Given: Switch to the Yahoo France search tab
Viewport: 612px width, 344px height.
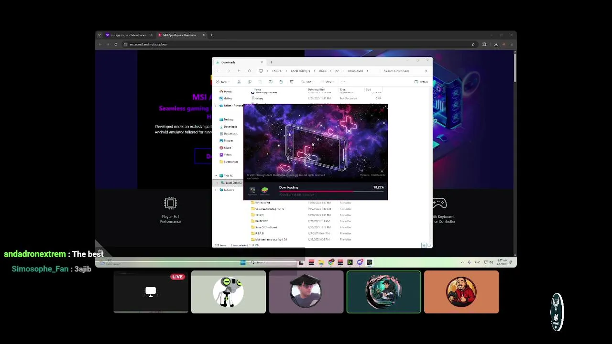Looking at the screenshot, I should 129,35.
